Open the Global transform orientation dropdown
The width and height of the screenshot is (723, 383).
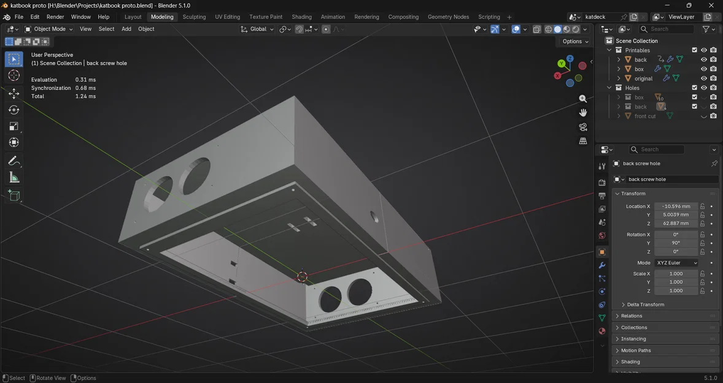click(x=257, y=29)
